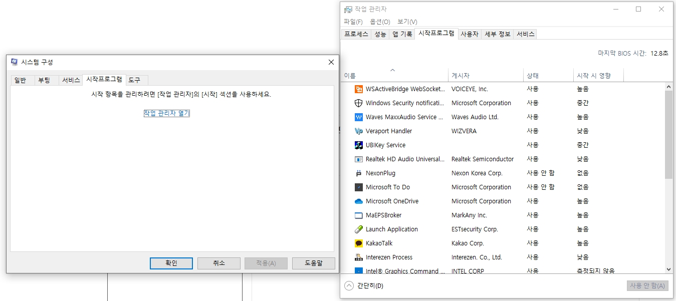Viewport: 676px width, 301px height.
Task: Click 사용 안 함(A) button
Action: click(647, 285)
